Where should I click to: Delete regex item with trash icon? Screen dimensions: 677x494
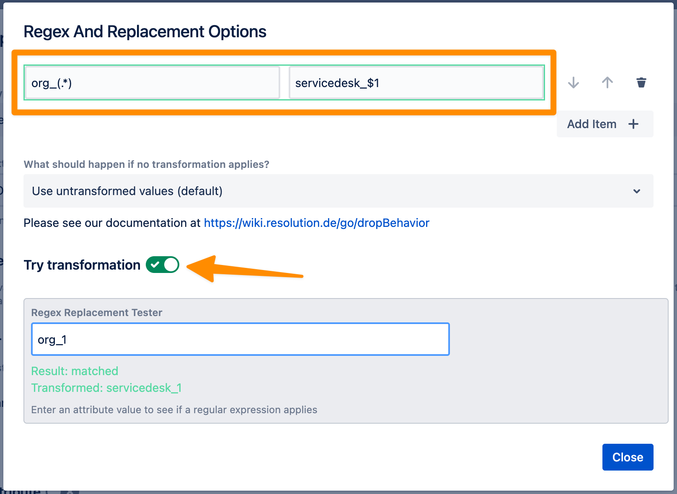(x=641, y=82)
